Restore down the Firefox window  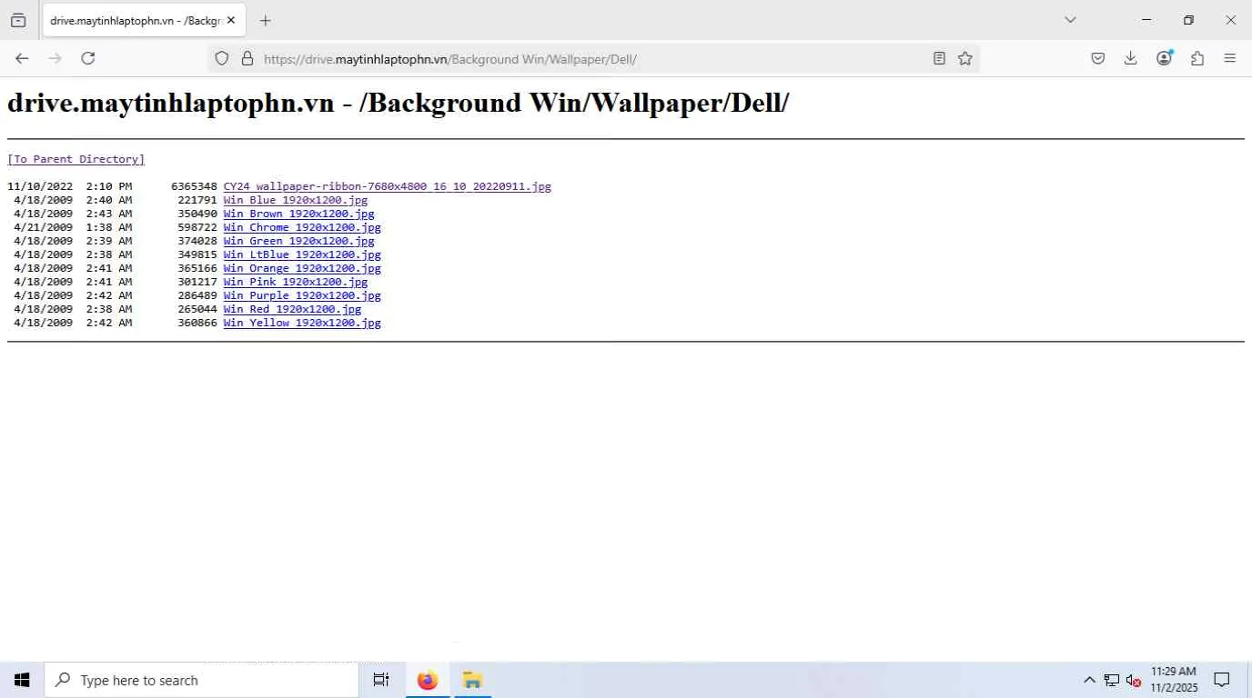[x=1188, y=20]
